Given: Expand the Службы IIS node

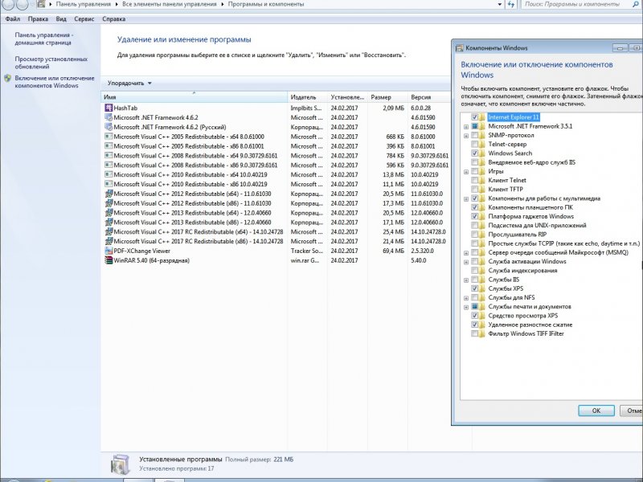Looking at the screenshot, I should pos(466,280).
